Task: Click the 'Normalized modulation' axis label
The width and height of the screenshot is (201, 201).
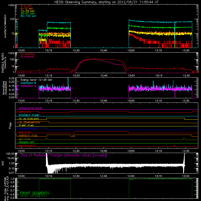Action: (5, 88)
